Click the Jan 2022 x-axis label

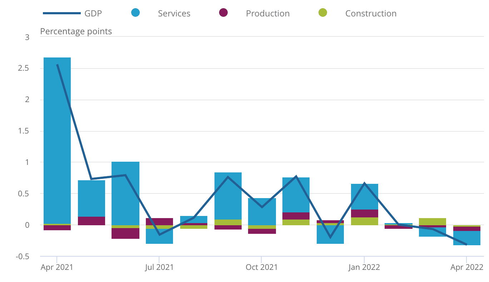[364, 267]
